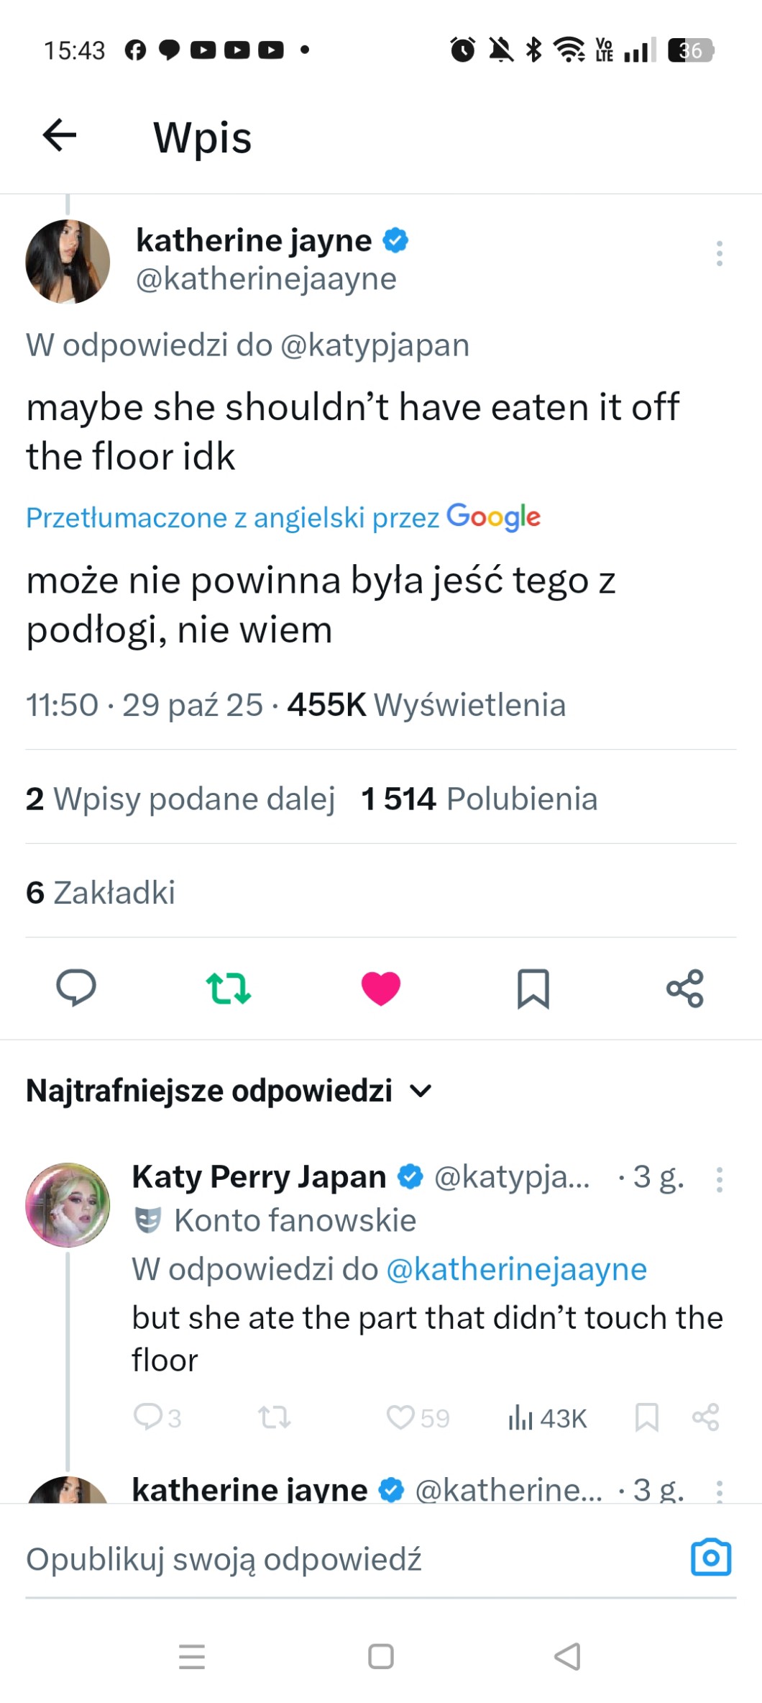The height and width of the screenshot is (1703, 762).
Task: Open the Wpisy podane dalej reposts list
Action: click(x=180, y=799)
